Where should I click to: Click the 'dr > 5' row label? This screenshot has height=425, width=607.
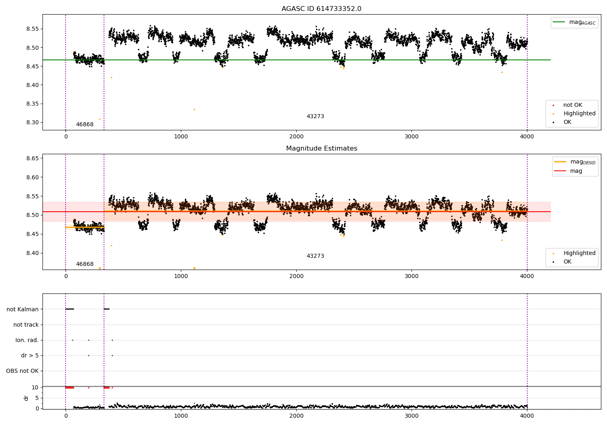coord(30,356)
